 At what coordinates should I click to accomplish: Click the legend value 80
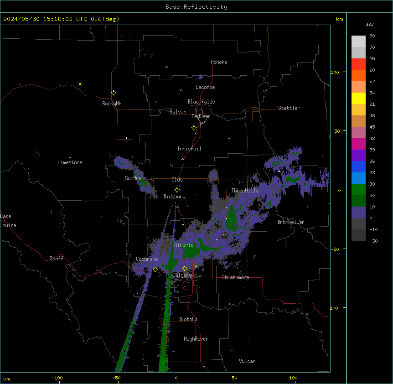(372, 36)
